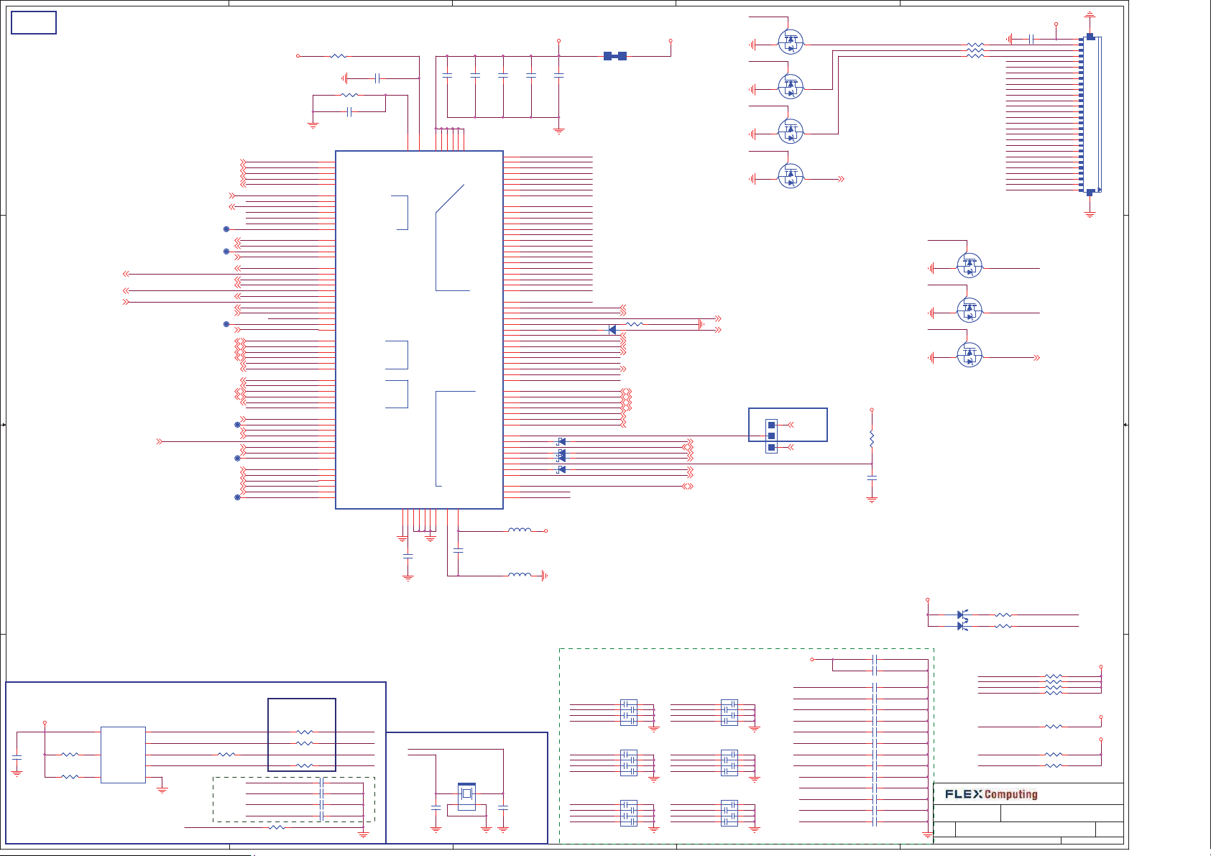The height and width of the screenshot is (856, 1211).
Task: Select the single diode symbol beside main IC
Action: pos(612,330)
